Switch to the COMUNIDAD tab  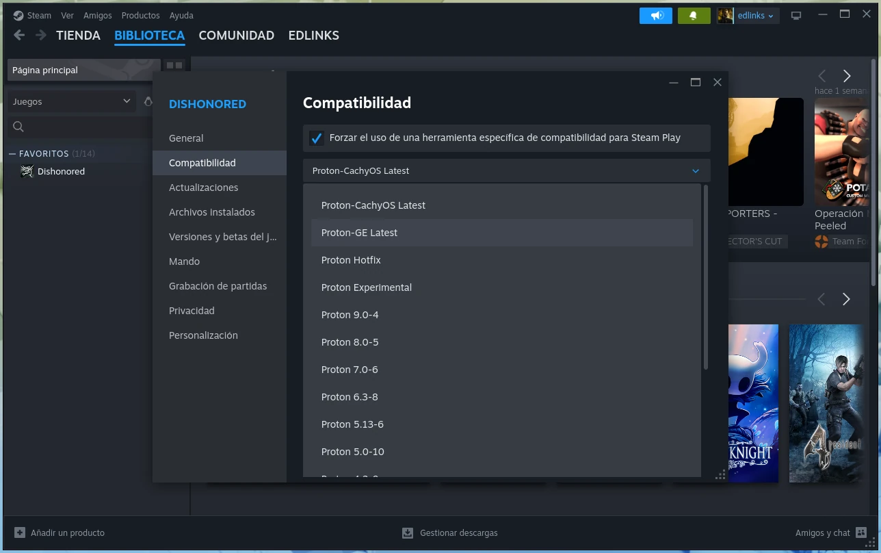237,36
